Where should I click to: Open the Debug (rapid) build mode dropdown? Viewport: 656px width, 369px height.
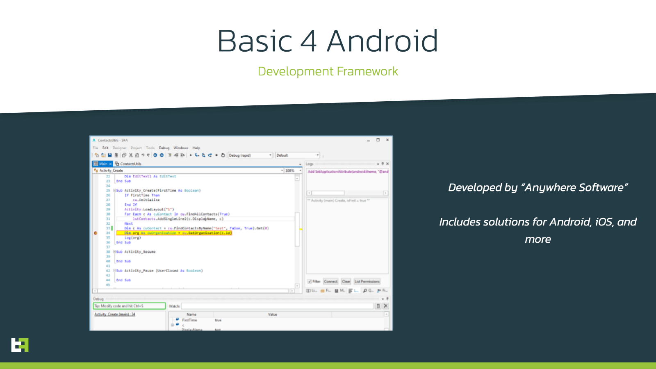tap(250, 155)
